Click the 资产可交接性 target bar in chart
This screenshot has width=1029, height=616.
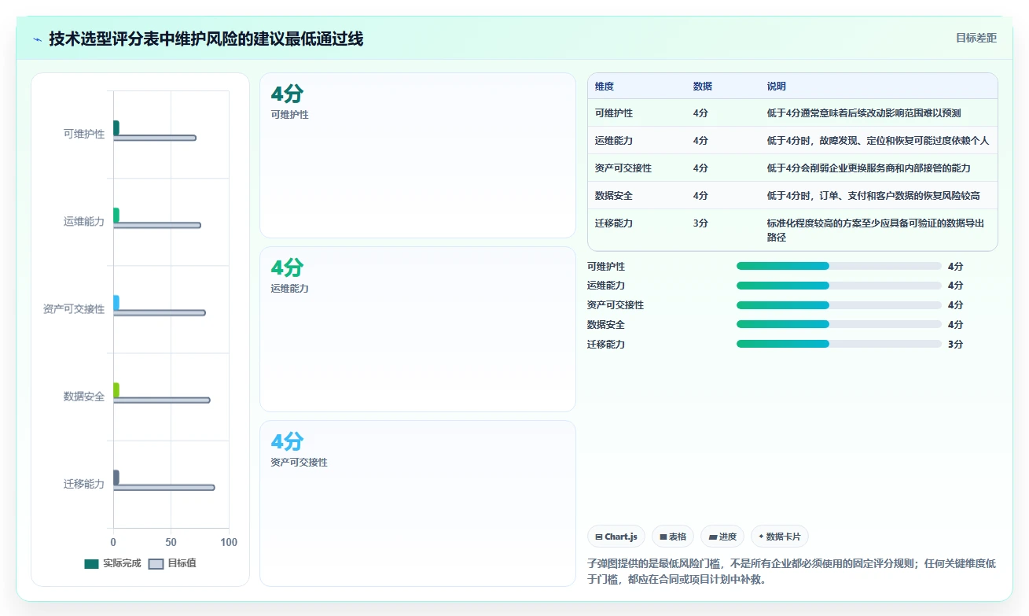point(160,312)
